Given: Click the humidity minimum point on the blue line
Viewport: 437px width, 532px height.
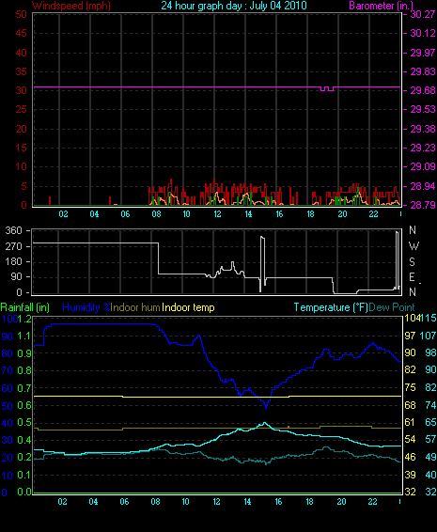Looking at the screenshot, I should [266, 406].
